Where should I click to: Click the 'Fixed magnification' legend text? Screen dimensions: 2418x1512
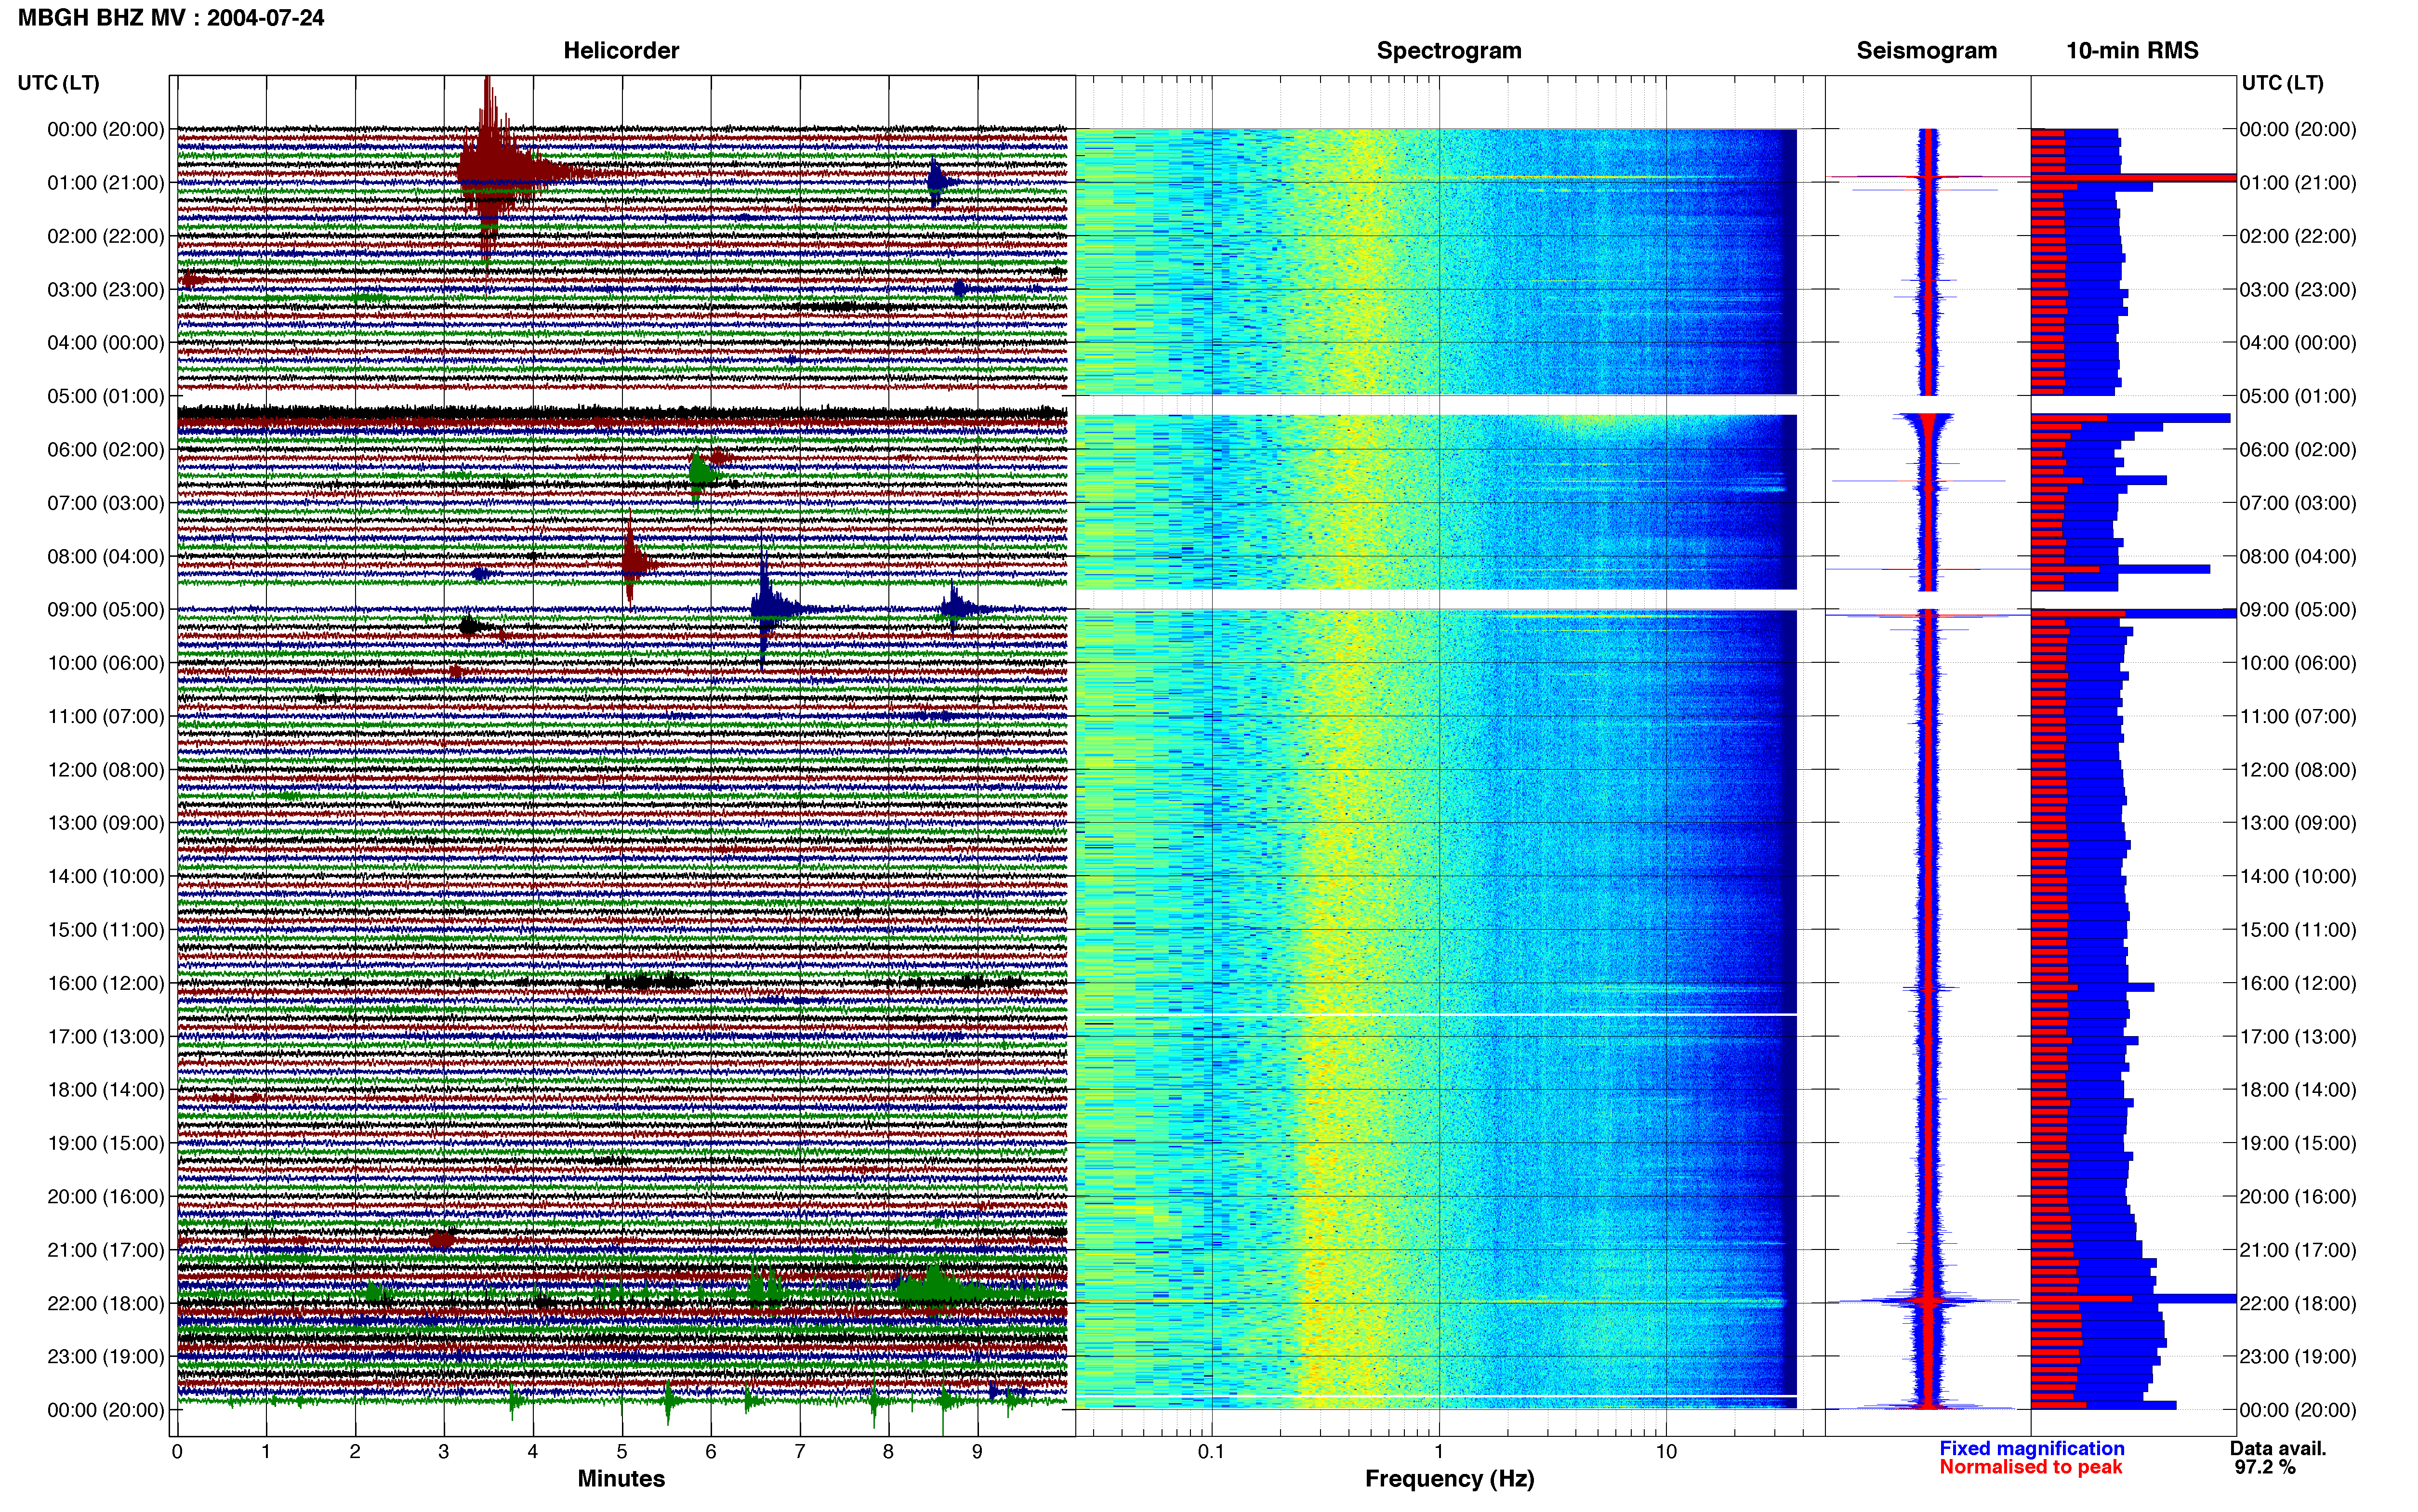pos(2031,1448)
